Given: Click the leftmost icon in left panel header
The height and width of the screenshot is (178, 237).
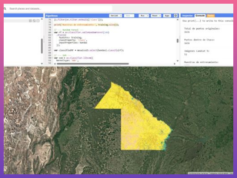Looking at the screenshot, I should (x=30, y=21).
